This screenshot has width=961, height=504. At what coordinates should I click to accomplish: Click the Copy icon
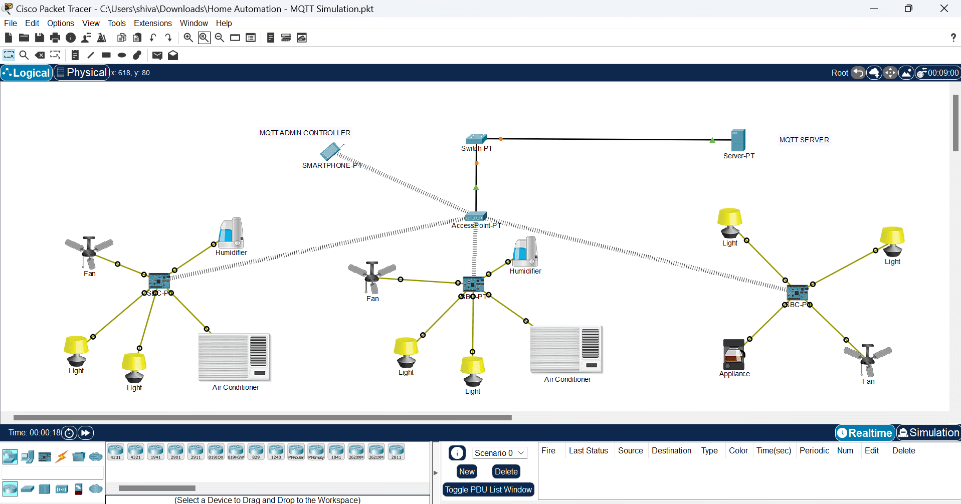click(121, 38)
